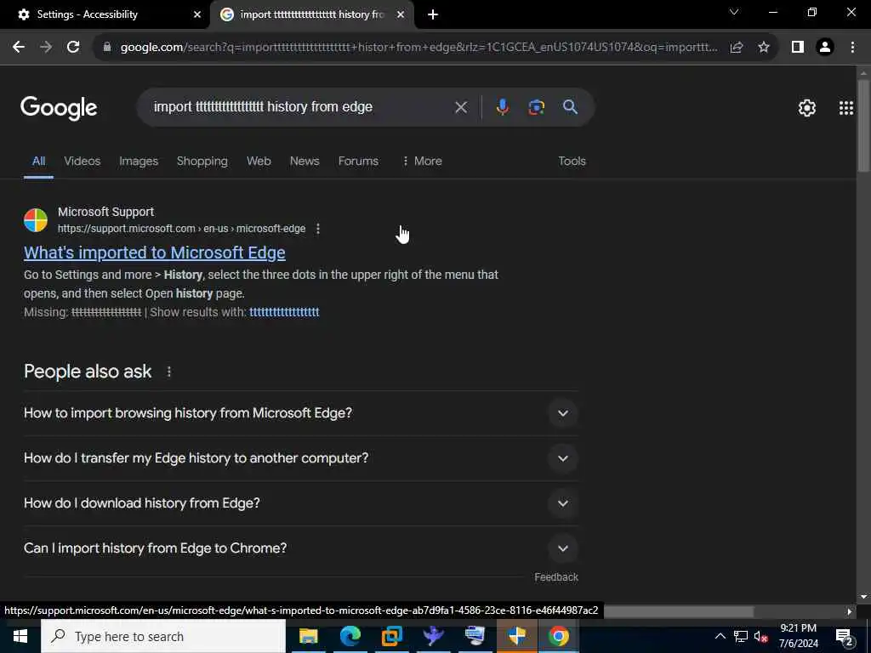Click the support.microsoft.com result URL
The height and width of the screenshot is (653, 871).
(182, 229)
